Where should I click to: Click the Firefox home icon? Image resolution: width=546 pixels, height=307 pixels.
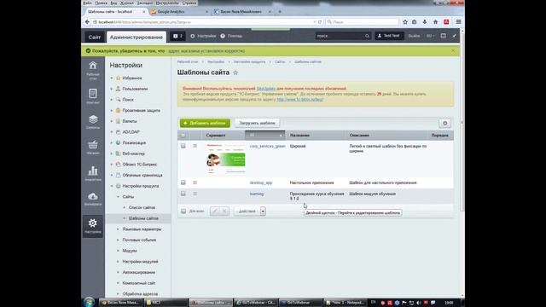(x=435, y=22)
